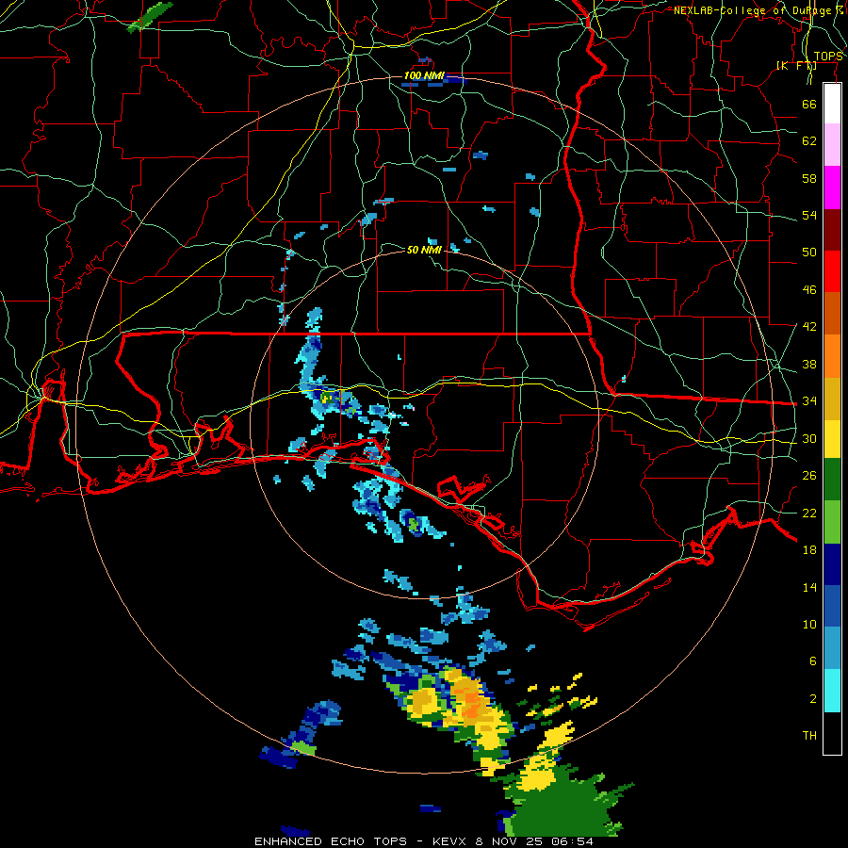The height and width of the screenshot is (848, 848).
Task: Click the light pink 62 kft legend swatch
Action: tap(832, 145)
